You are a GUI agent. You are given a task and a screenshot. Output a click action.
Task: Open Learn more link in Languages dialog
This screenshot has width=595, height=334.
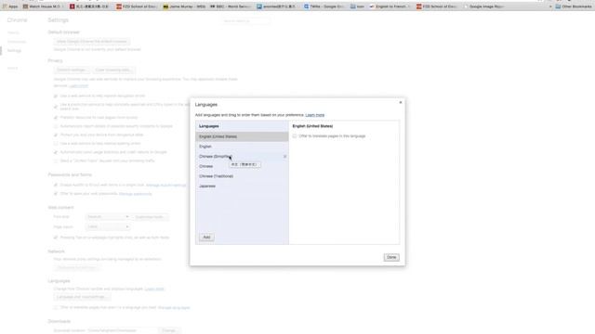click(x=315, y=115)
